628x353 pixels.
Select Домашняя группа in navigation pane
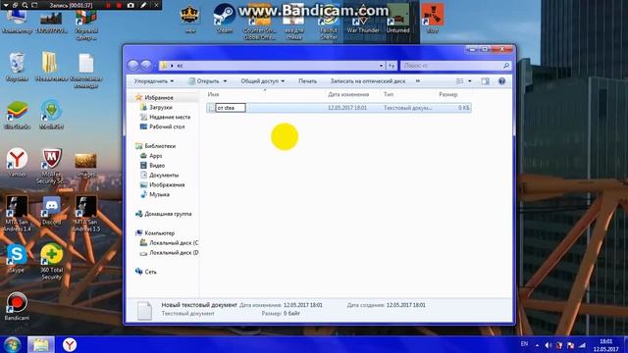(168, 214)
